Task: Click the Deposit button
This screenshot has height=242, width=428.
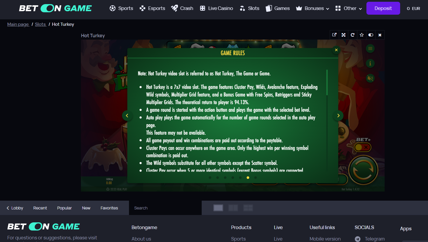Action: coord(383,8)
